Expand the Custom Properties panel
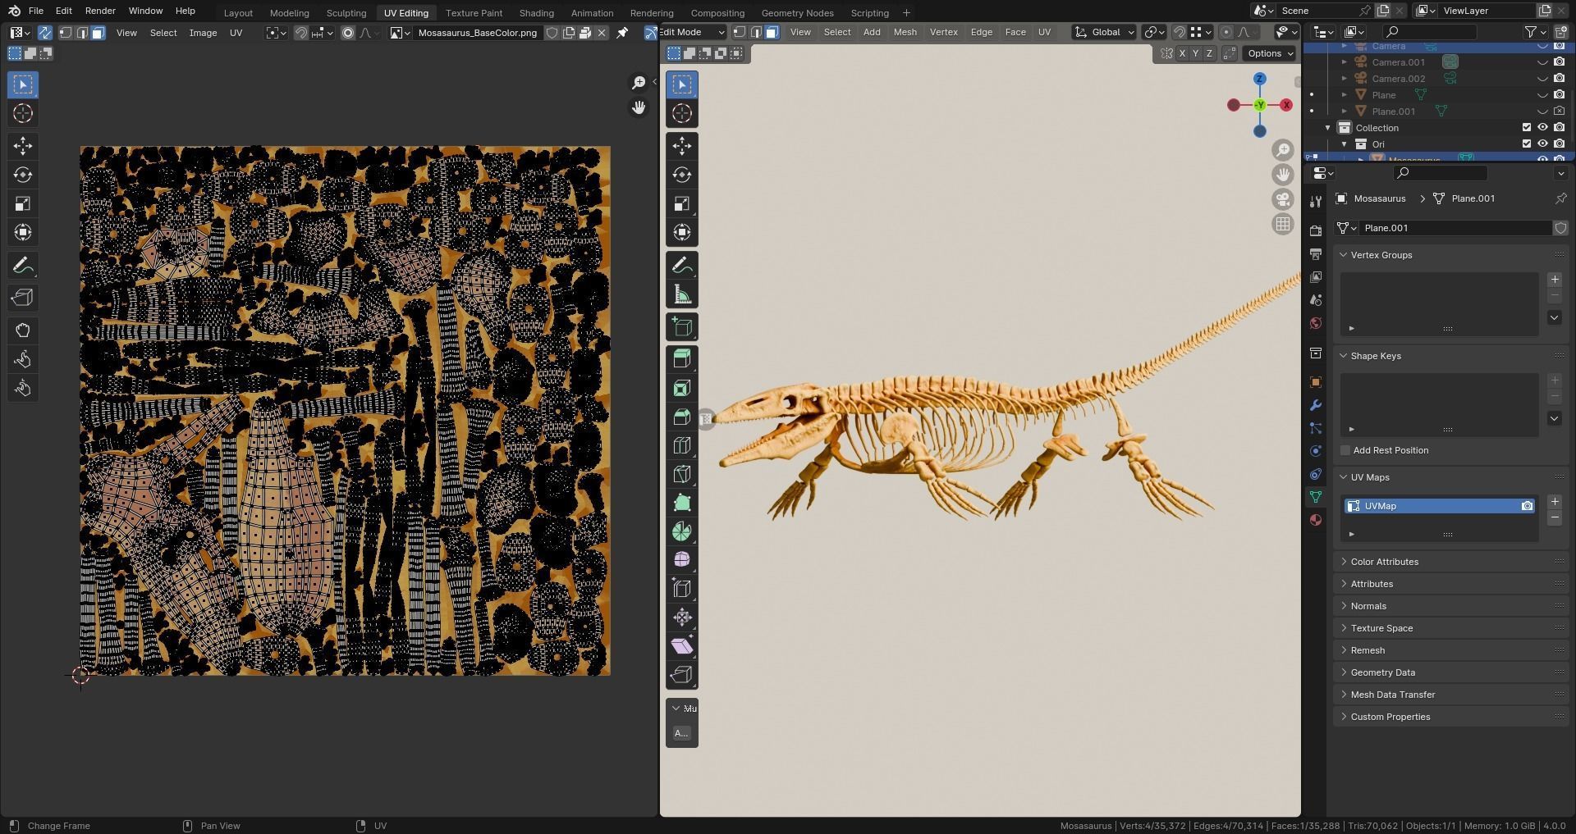 click(x=1390, y=717)
